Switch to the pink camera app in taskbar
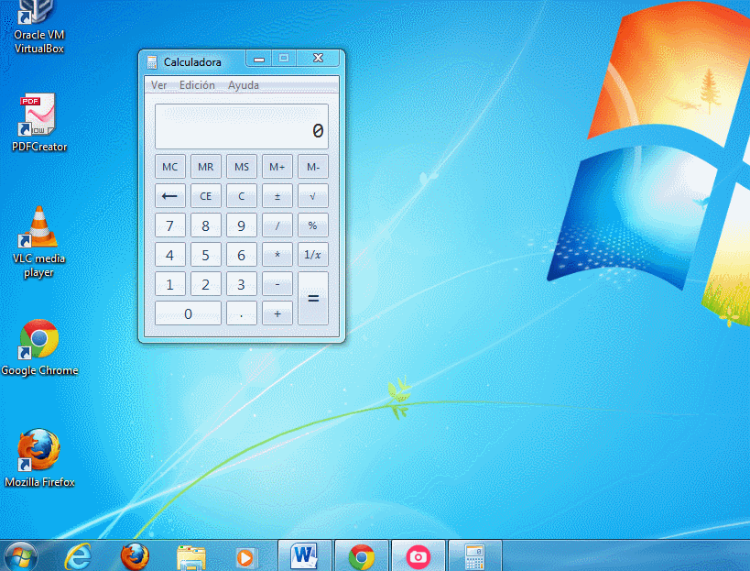The height and width of the screenshot is (571, 750). coord(418,556)
